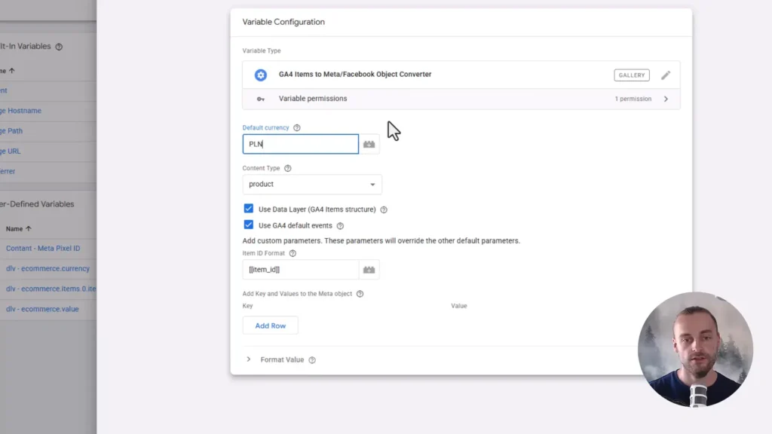Click help icon beside Default currency
This screenshot has height=434, width=772.
tap(297, 127)
